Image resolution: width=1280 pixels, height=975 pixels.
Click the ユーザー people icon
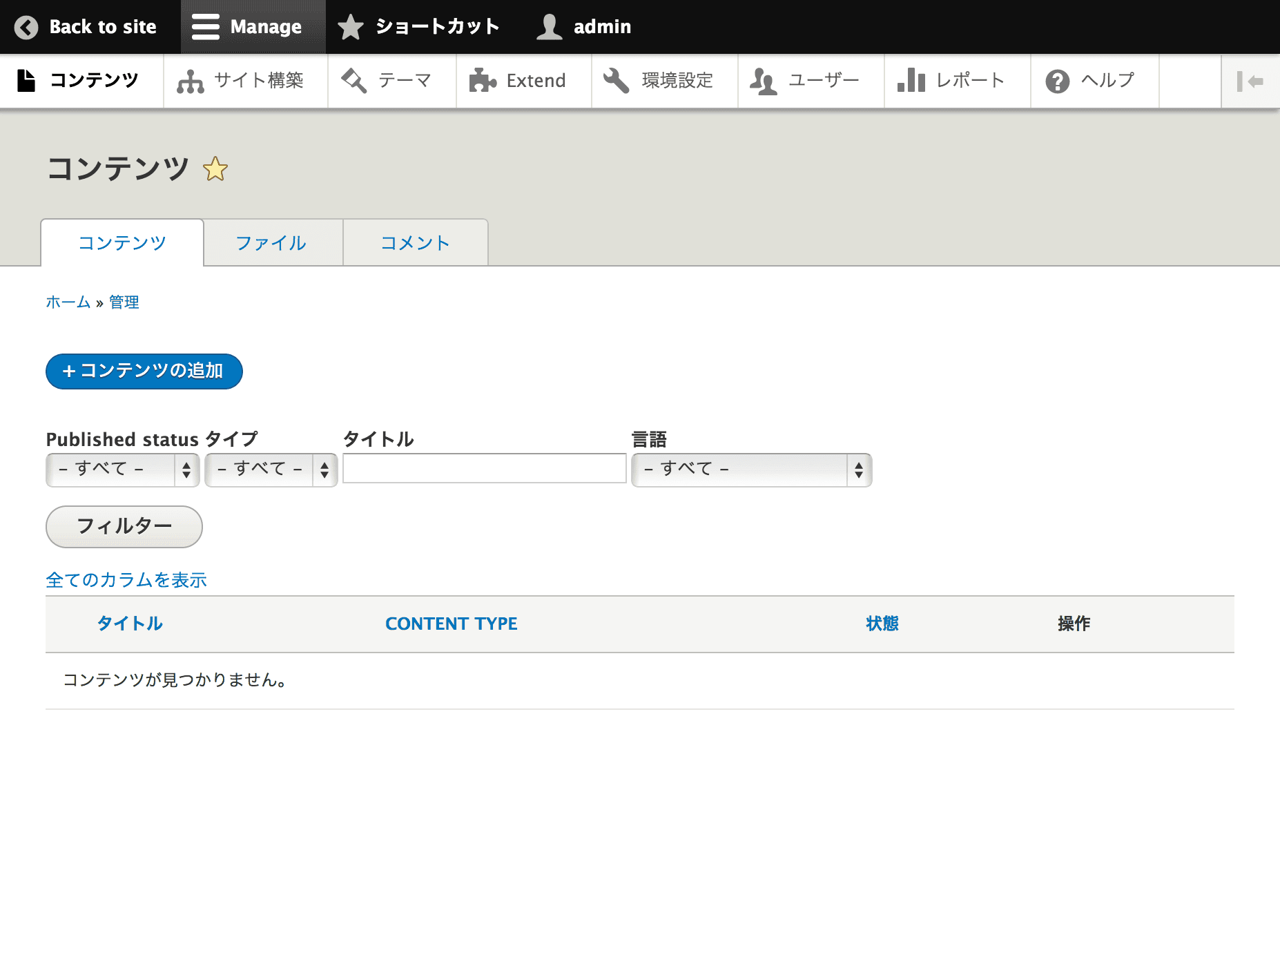click(764, 81)
